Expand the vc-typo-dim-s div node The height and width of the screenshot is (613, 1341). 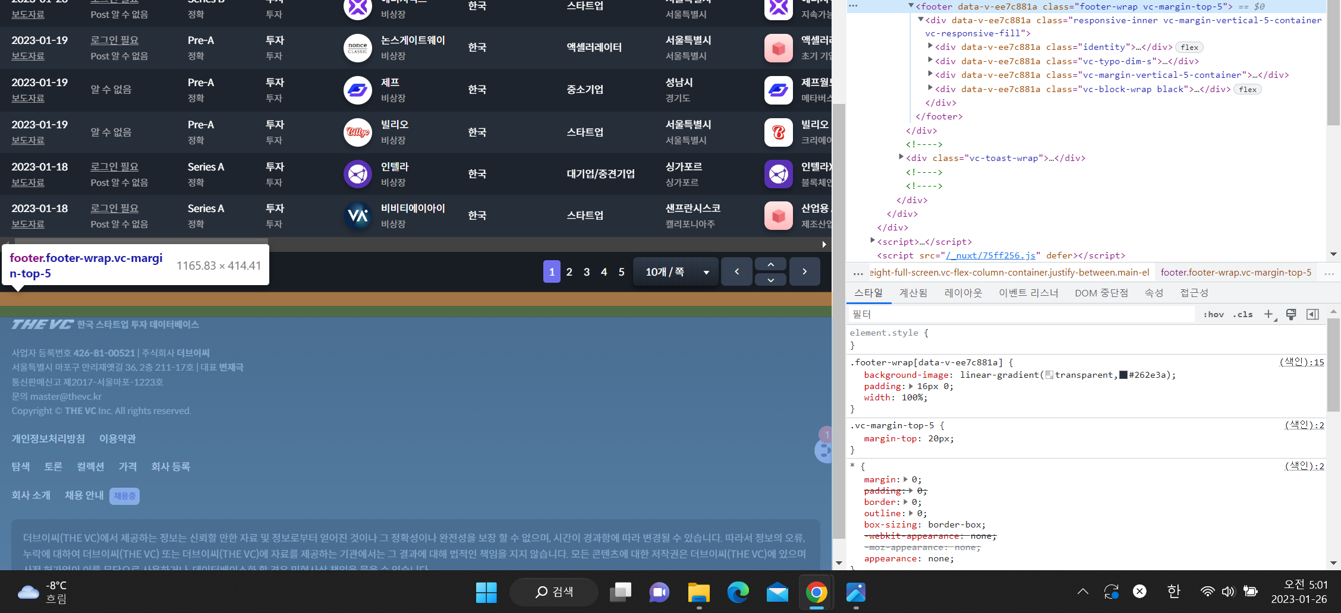pyautogui.click(x=930, y=60)
